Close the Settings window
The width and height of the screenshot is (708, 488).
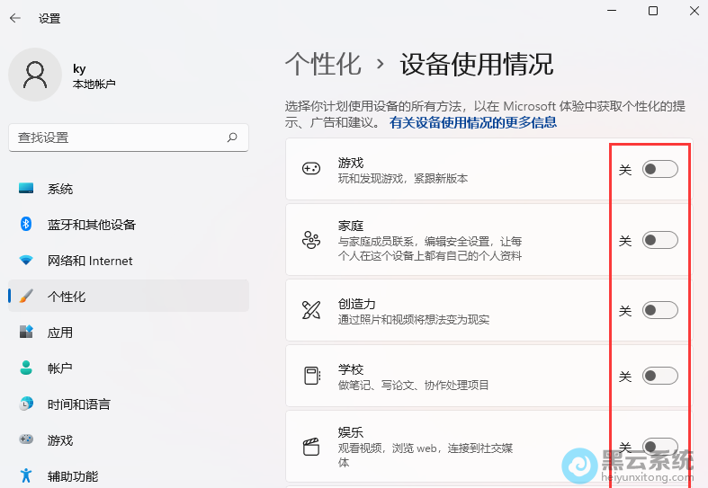(695, 11)
